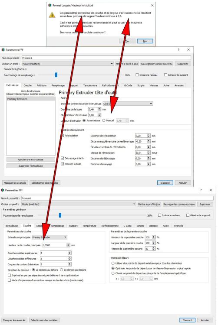Enable Inclure le radeau in the upper window
The image size is (218, 325).
137,75
